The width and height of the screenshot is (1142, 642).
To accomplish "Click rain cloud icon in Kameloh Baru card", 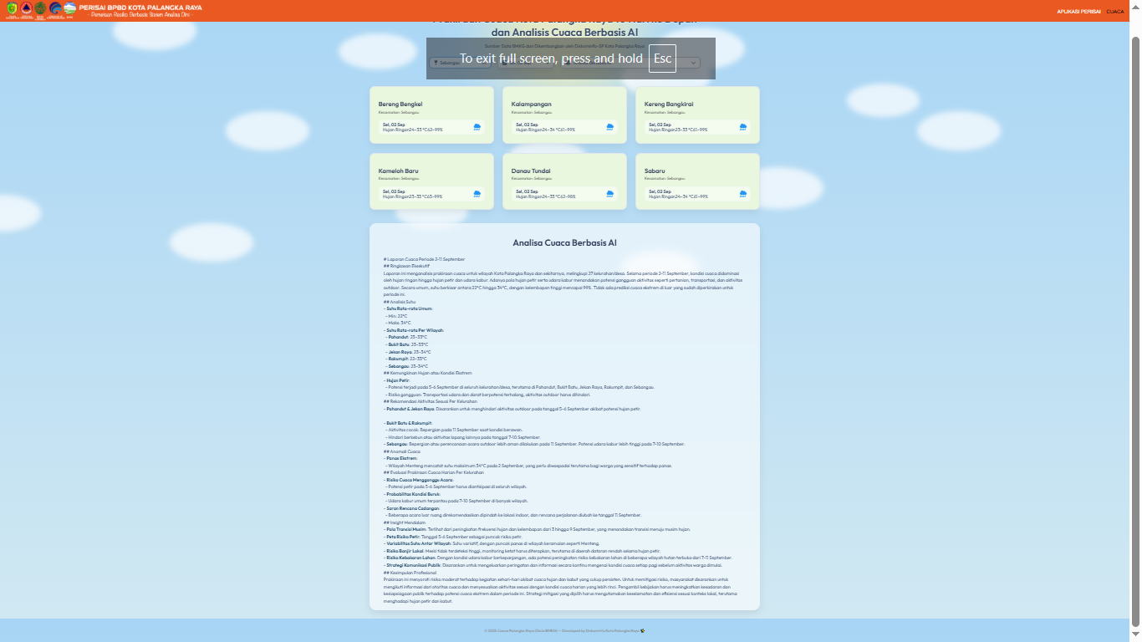I will click(477, 194).
